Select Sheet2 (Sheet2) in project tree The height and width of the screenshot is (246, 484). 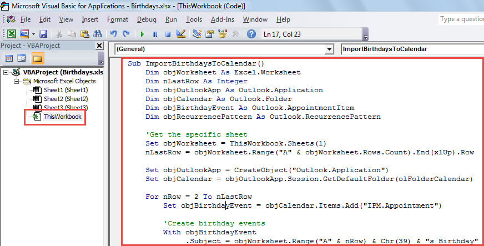[65, 99]
